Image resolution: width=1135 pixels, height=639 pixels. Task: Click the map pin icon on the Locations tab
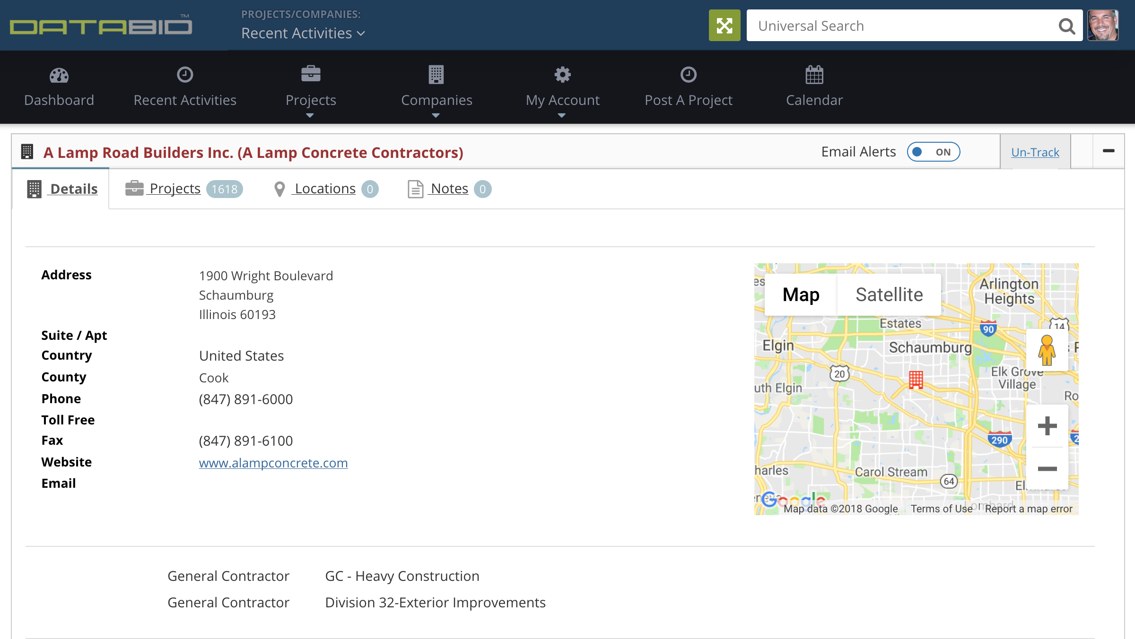tap(279, 189)
